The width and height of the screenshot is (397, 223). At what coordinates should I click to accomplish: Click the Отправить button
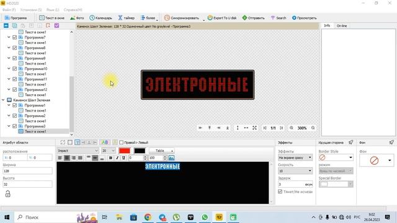[253, 18]
